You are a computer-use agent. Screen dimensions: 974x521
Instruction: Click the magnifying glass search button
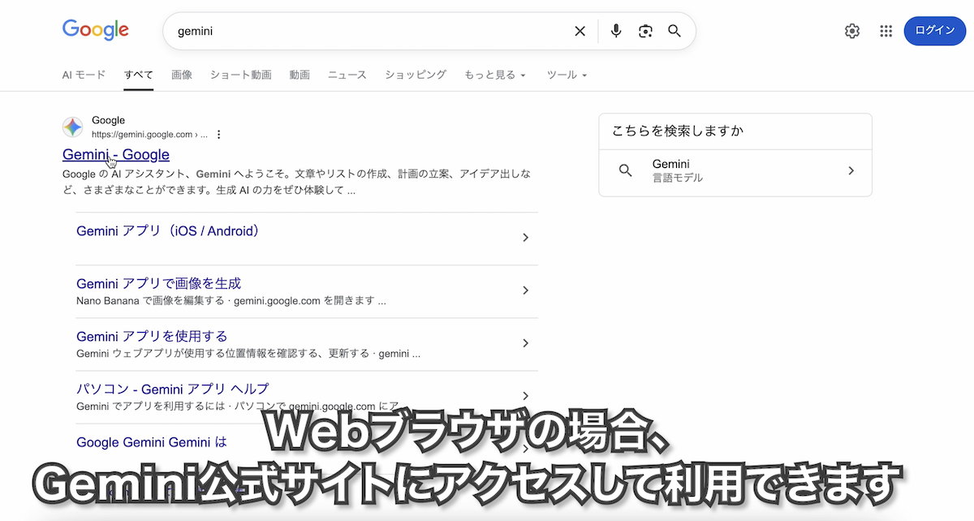pyautogui.click(x=674, y=31)
